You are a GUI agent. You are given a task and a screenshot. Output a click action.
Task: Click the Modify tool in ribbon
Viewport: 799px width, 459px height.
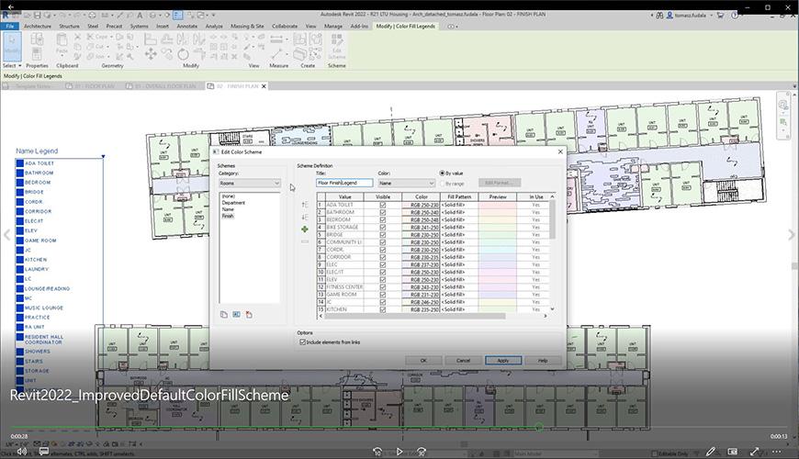12,46
